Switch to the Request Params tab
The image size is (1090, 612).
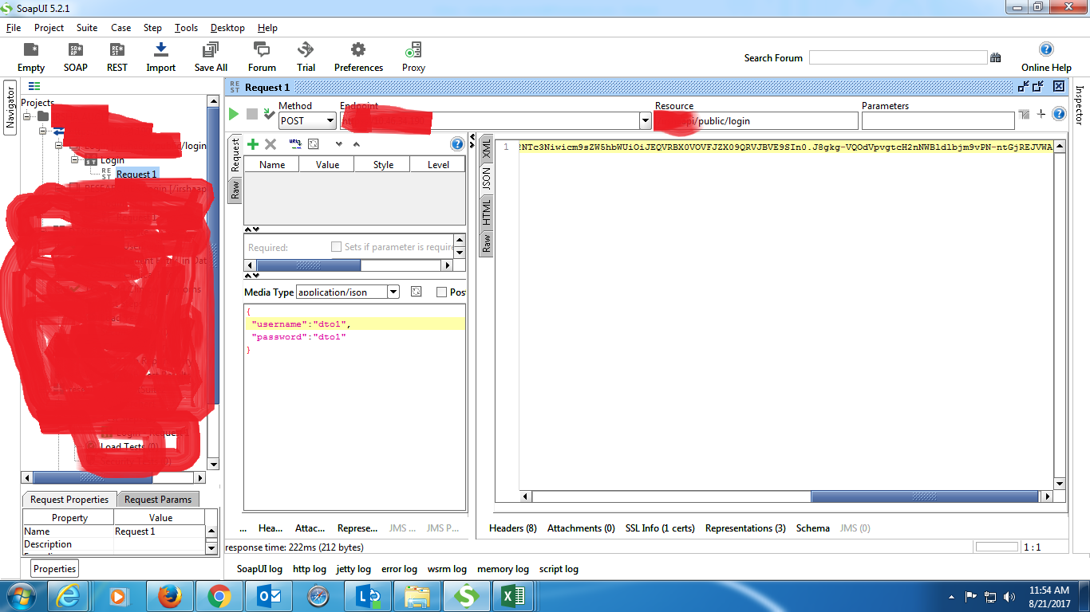tap(158, 500)
